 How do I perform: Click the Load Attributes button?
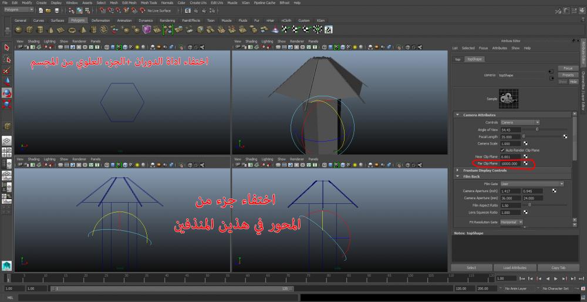coord(515,268)
